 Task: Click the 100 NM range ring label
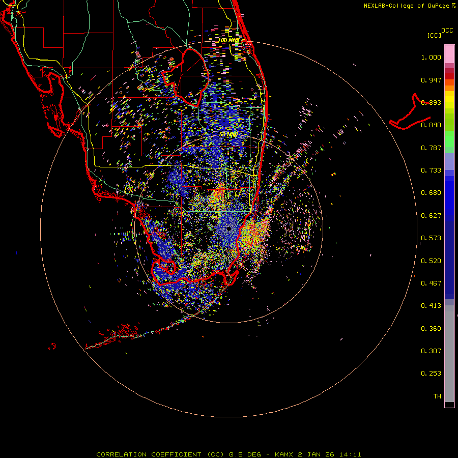(230, 40)
